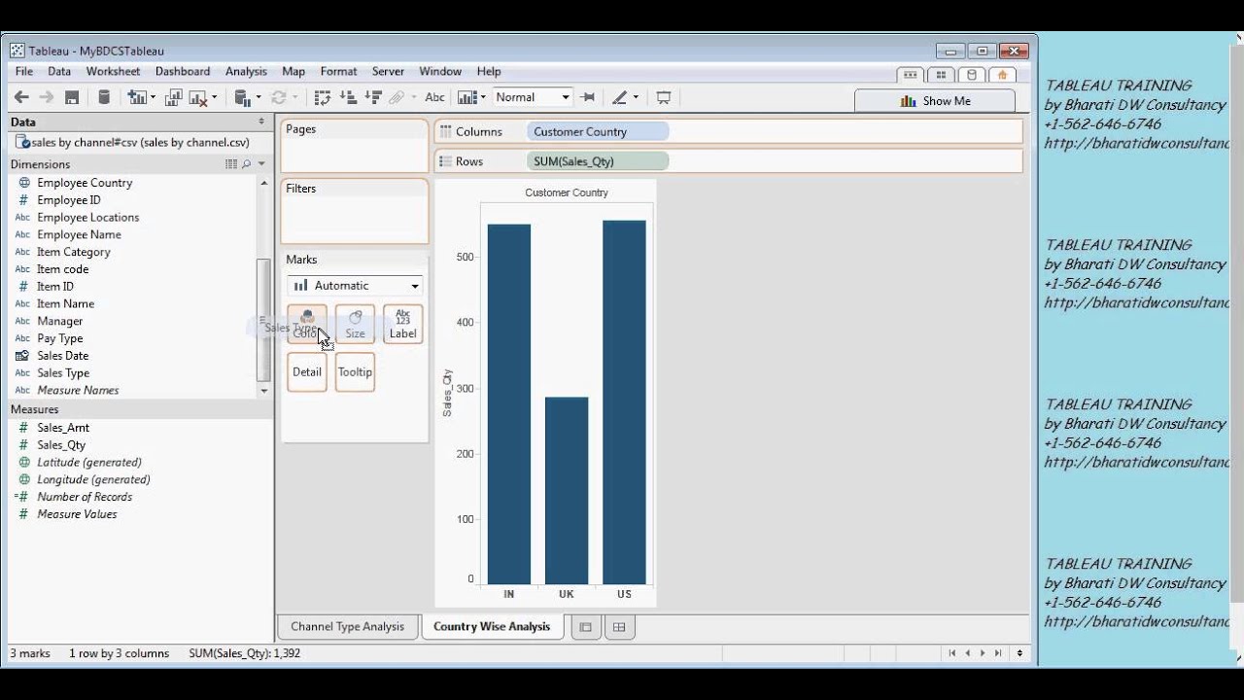Click the Auto Updates pause icon
Screen dimensions: 1244x700
tap(243, 97)
